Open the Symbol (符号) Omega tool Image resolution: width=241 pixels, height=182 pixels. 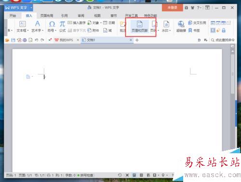[x=52, y=24]
